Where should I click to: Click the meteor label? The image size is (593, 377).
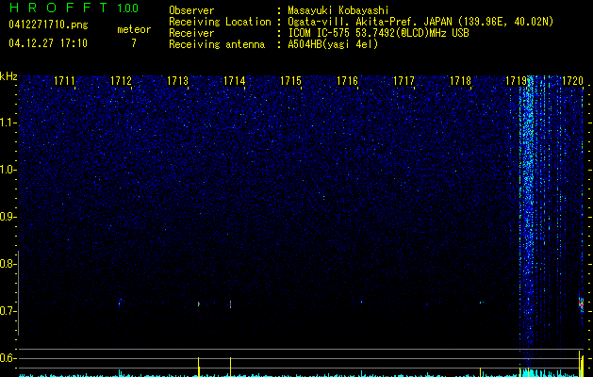(134, 29)
